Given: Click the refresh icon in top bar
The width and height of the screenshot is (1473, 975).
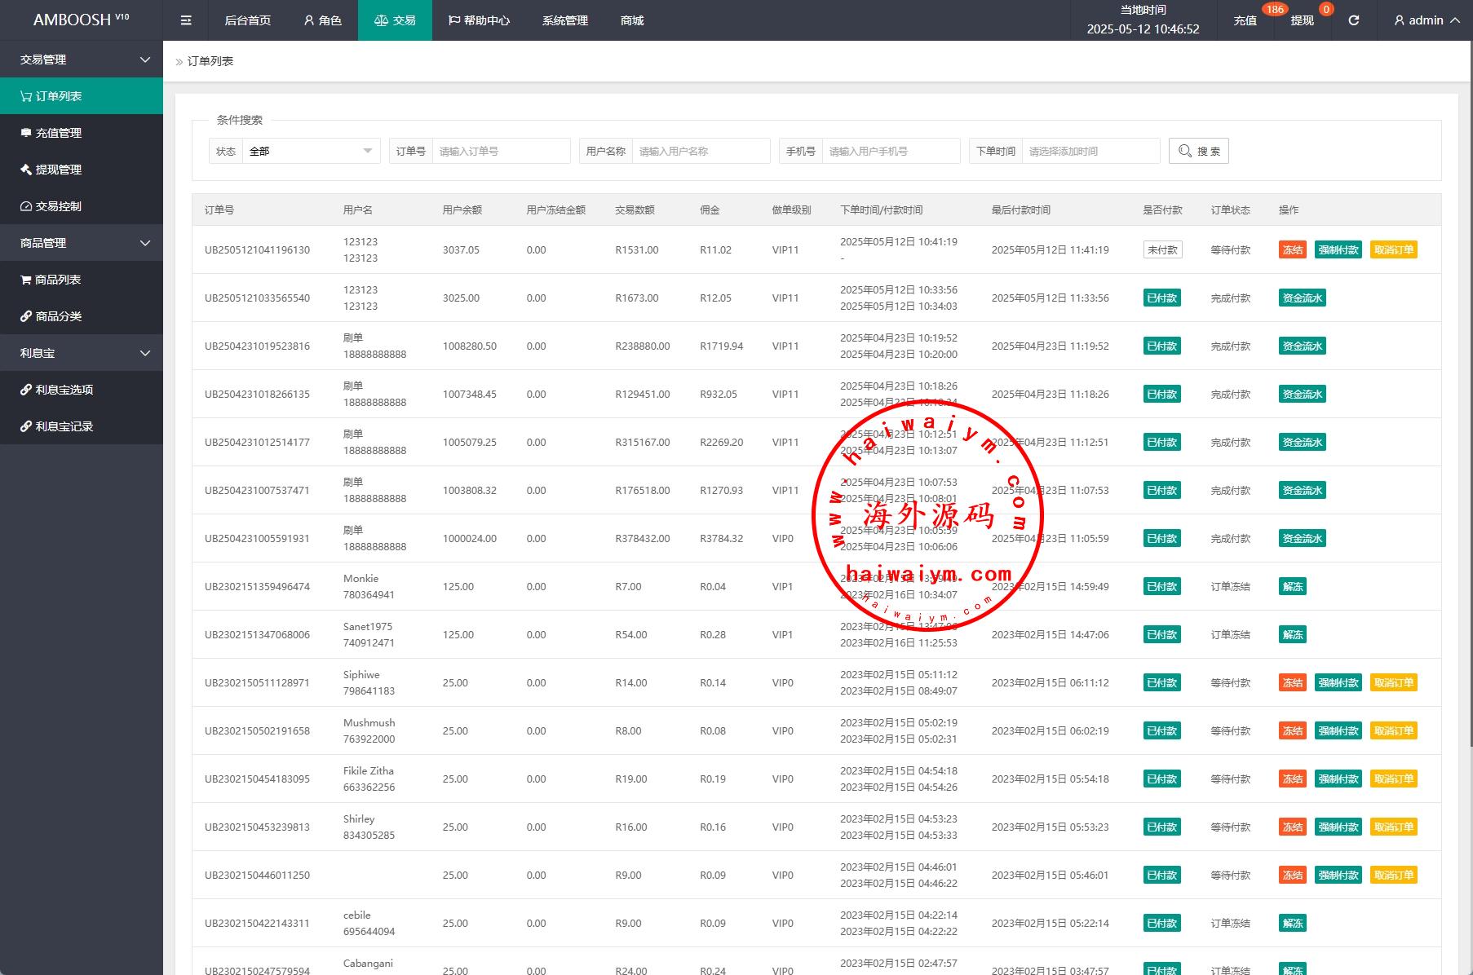Looking at the screenshot, I should (1353, 20).
